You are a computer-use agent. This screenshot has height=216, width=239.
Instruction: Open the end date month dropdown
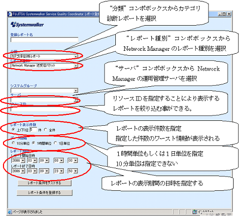click(32, 171)
